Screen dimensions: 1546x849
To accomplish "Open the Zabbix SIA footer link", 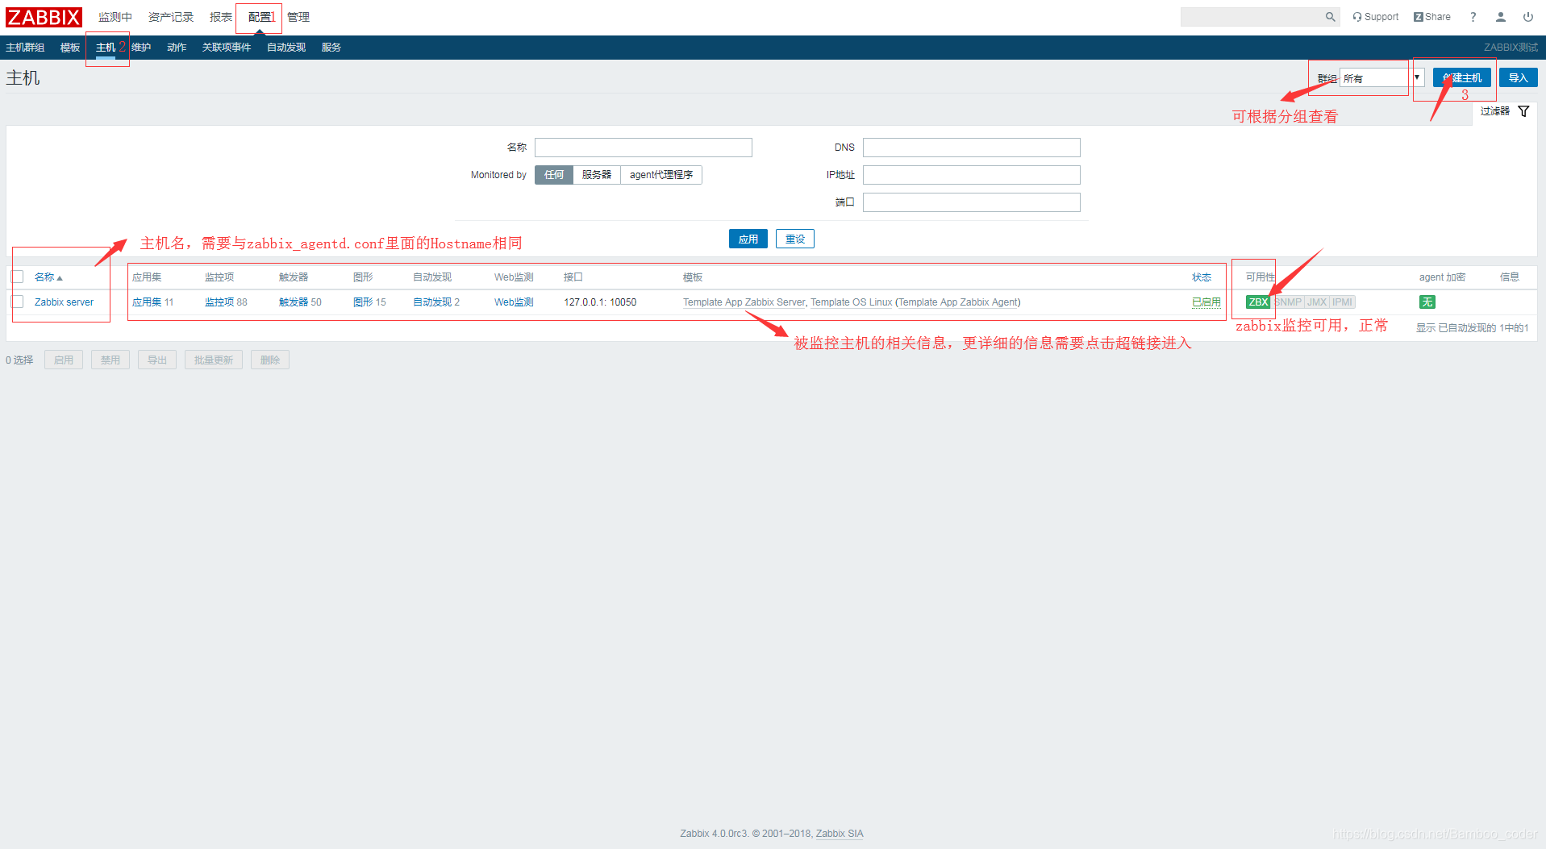I will click(840, 834).
